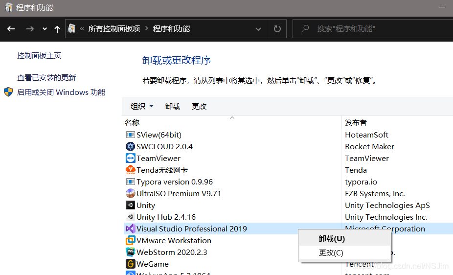The width and height of the screenshot is (453, 275).
Task: Click the shield icon beside Windows 功能
Action: coord(8,92)
